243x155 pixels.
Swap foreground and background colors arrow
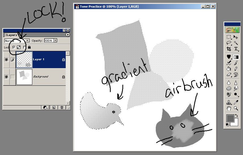(x=236, y=115)
